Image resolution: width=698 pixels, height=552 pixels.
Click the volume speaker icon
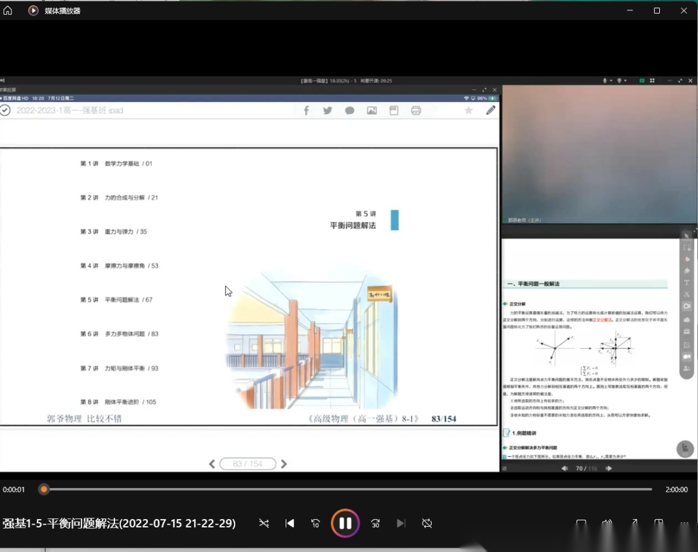(x=607, y=524)
